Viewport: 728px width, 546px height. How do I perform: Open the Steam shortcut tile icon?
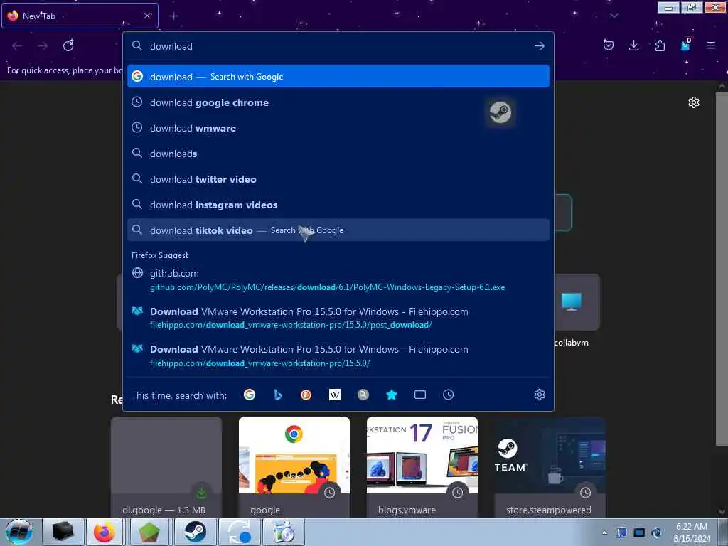(500, 112)
